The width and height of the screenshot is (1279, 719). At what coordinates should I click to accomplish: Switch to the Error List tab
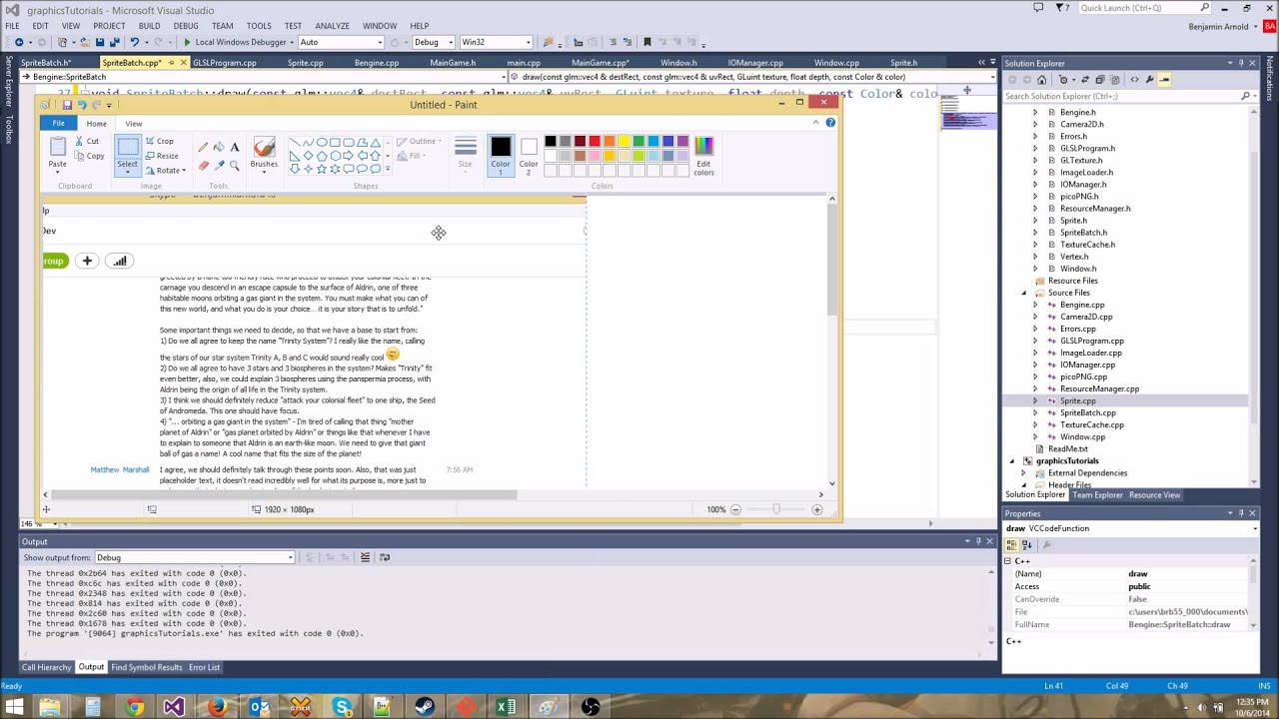(x=204, y=667)
